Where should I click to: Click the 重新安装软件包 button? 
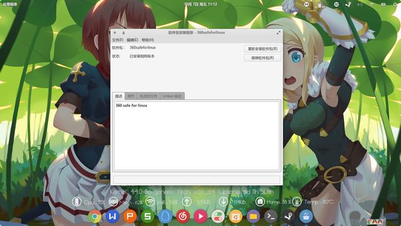point(263,49)
